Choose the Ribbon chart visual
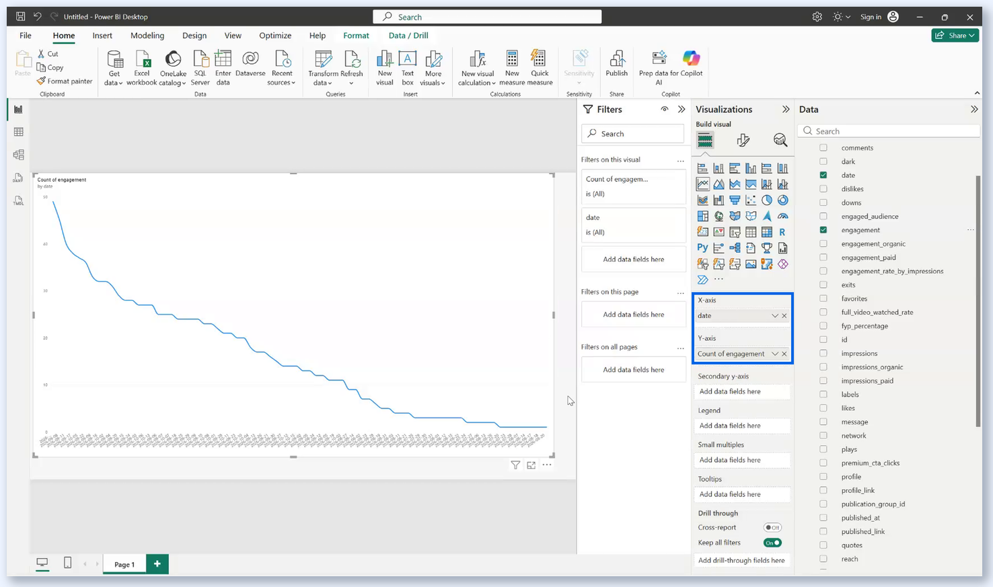The height and width of the screenshot is (587, 993). pos(703,200)
